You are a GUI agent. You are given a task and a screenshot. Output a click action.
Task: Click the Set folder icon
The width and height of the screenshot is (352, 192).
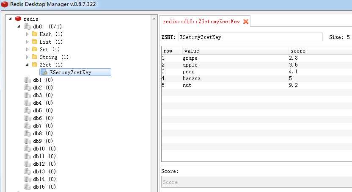pos(35,49)
